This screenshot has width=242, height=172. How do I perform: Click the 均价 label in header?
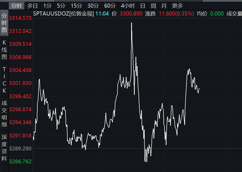point(202,14)
